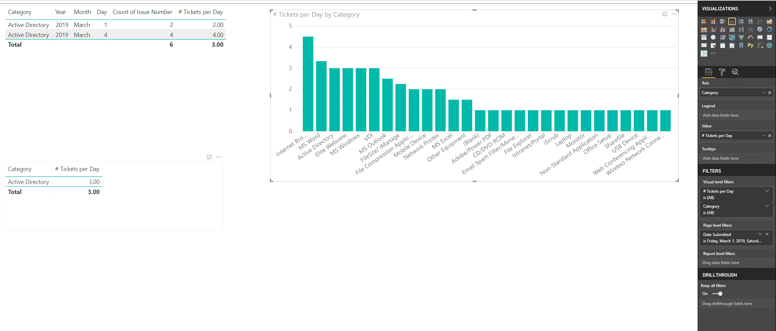
Task: Select the Donut chart visual
Action: coord(769,29)
